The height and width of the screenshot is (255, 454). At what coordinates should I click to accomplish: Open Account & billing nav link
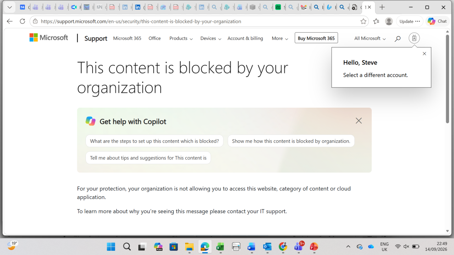245,38
